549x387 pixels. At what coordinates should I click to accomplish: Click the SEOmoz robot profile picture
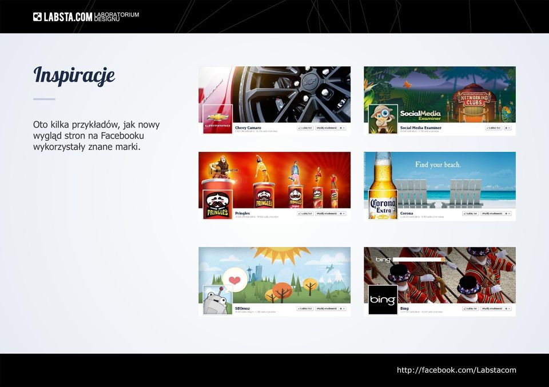click(x=217, y=300)
